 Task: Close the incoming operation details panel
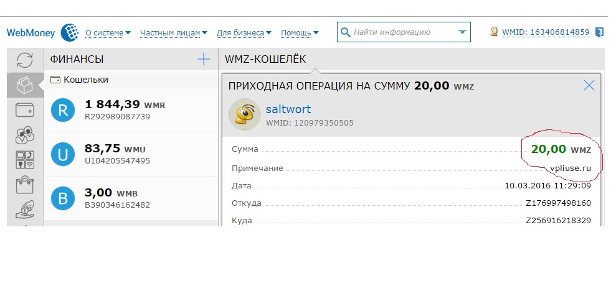point(589,85)
